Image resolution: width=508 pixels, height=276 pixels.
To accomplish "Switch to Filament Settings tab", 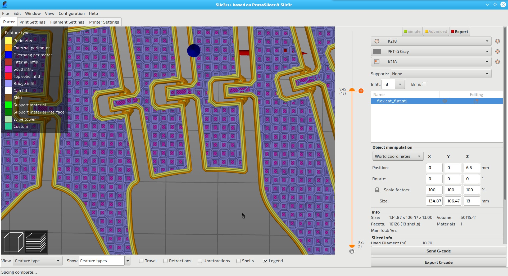I will (x=67, y=22).
